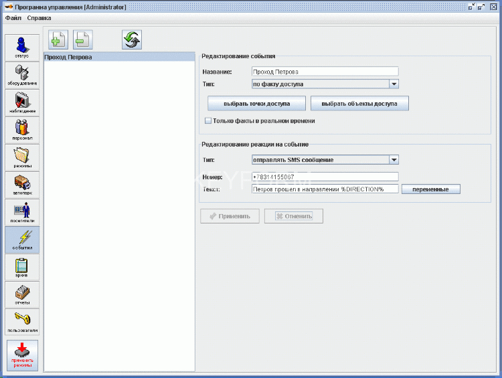Go to наблюдение in the sidebar
502x378 pixels.
tap(22, 102)
